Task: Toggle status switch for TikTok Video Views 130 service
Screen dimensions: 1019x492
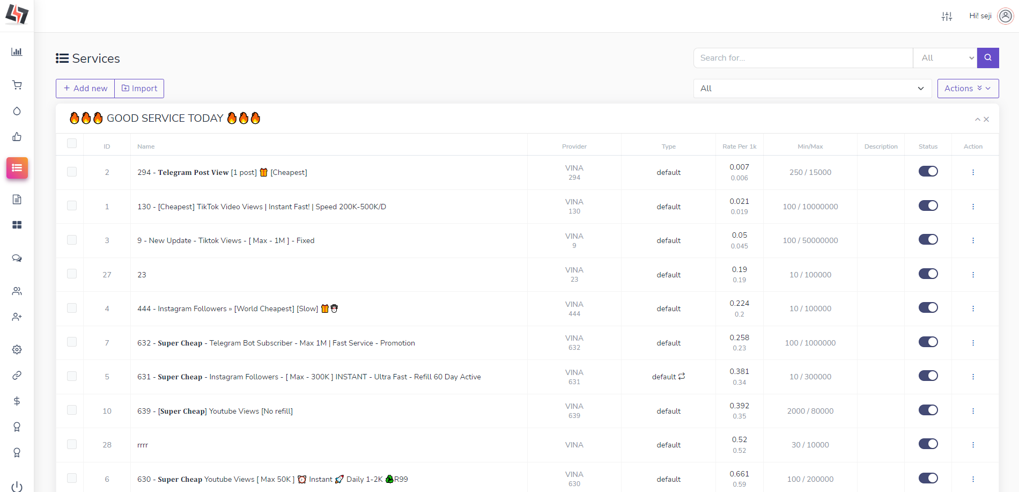Action: 928,205
